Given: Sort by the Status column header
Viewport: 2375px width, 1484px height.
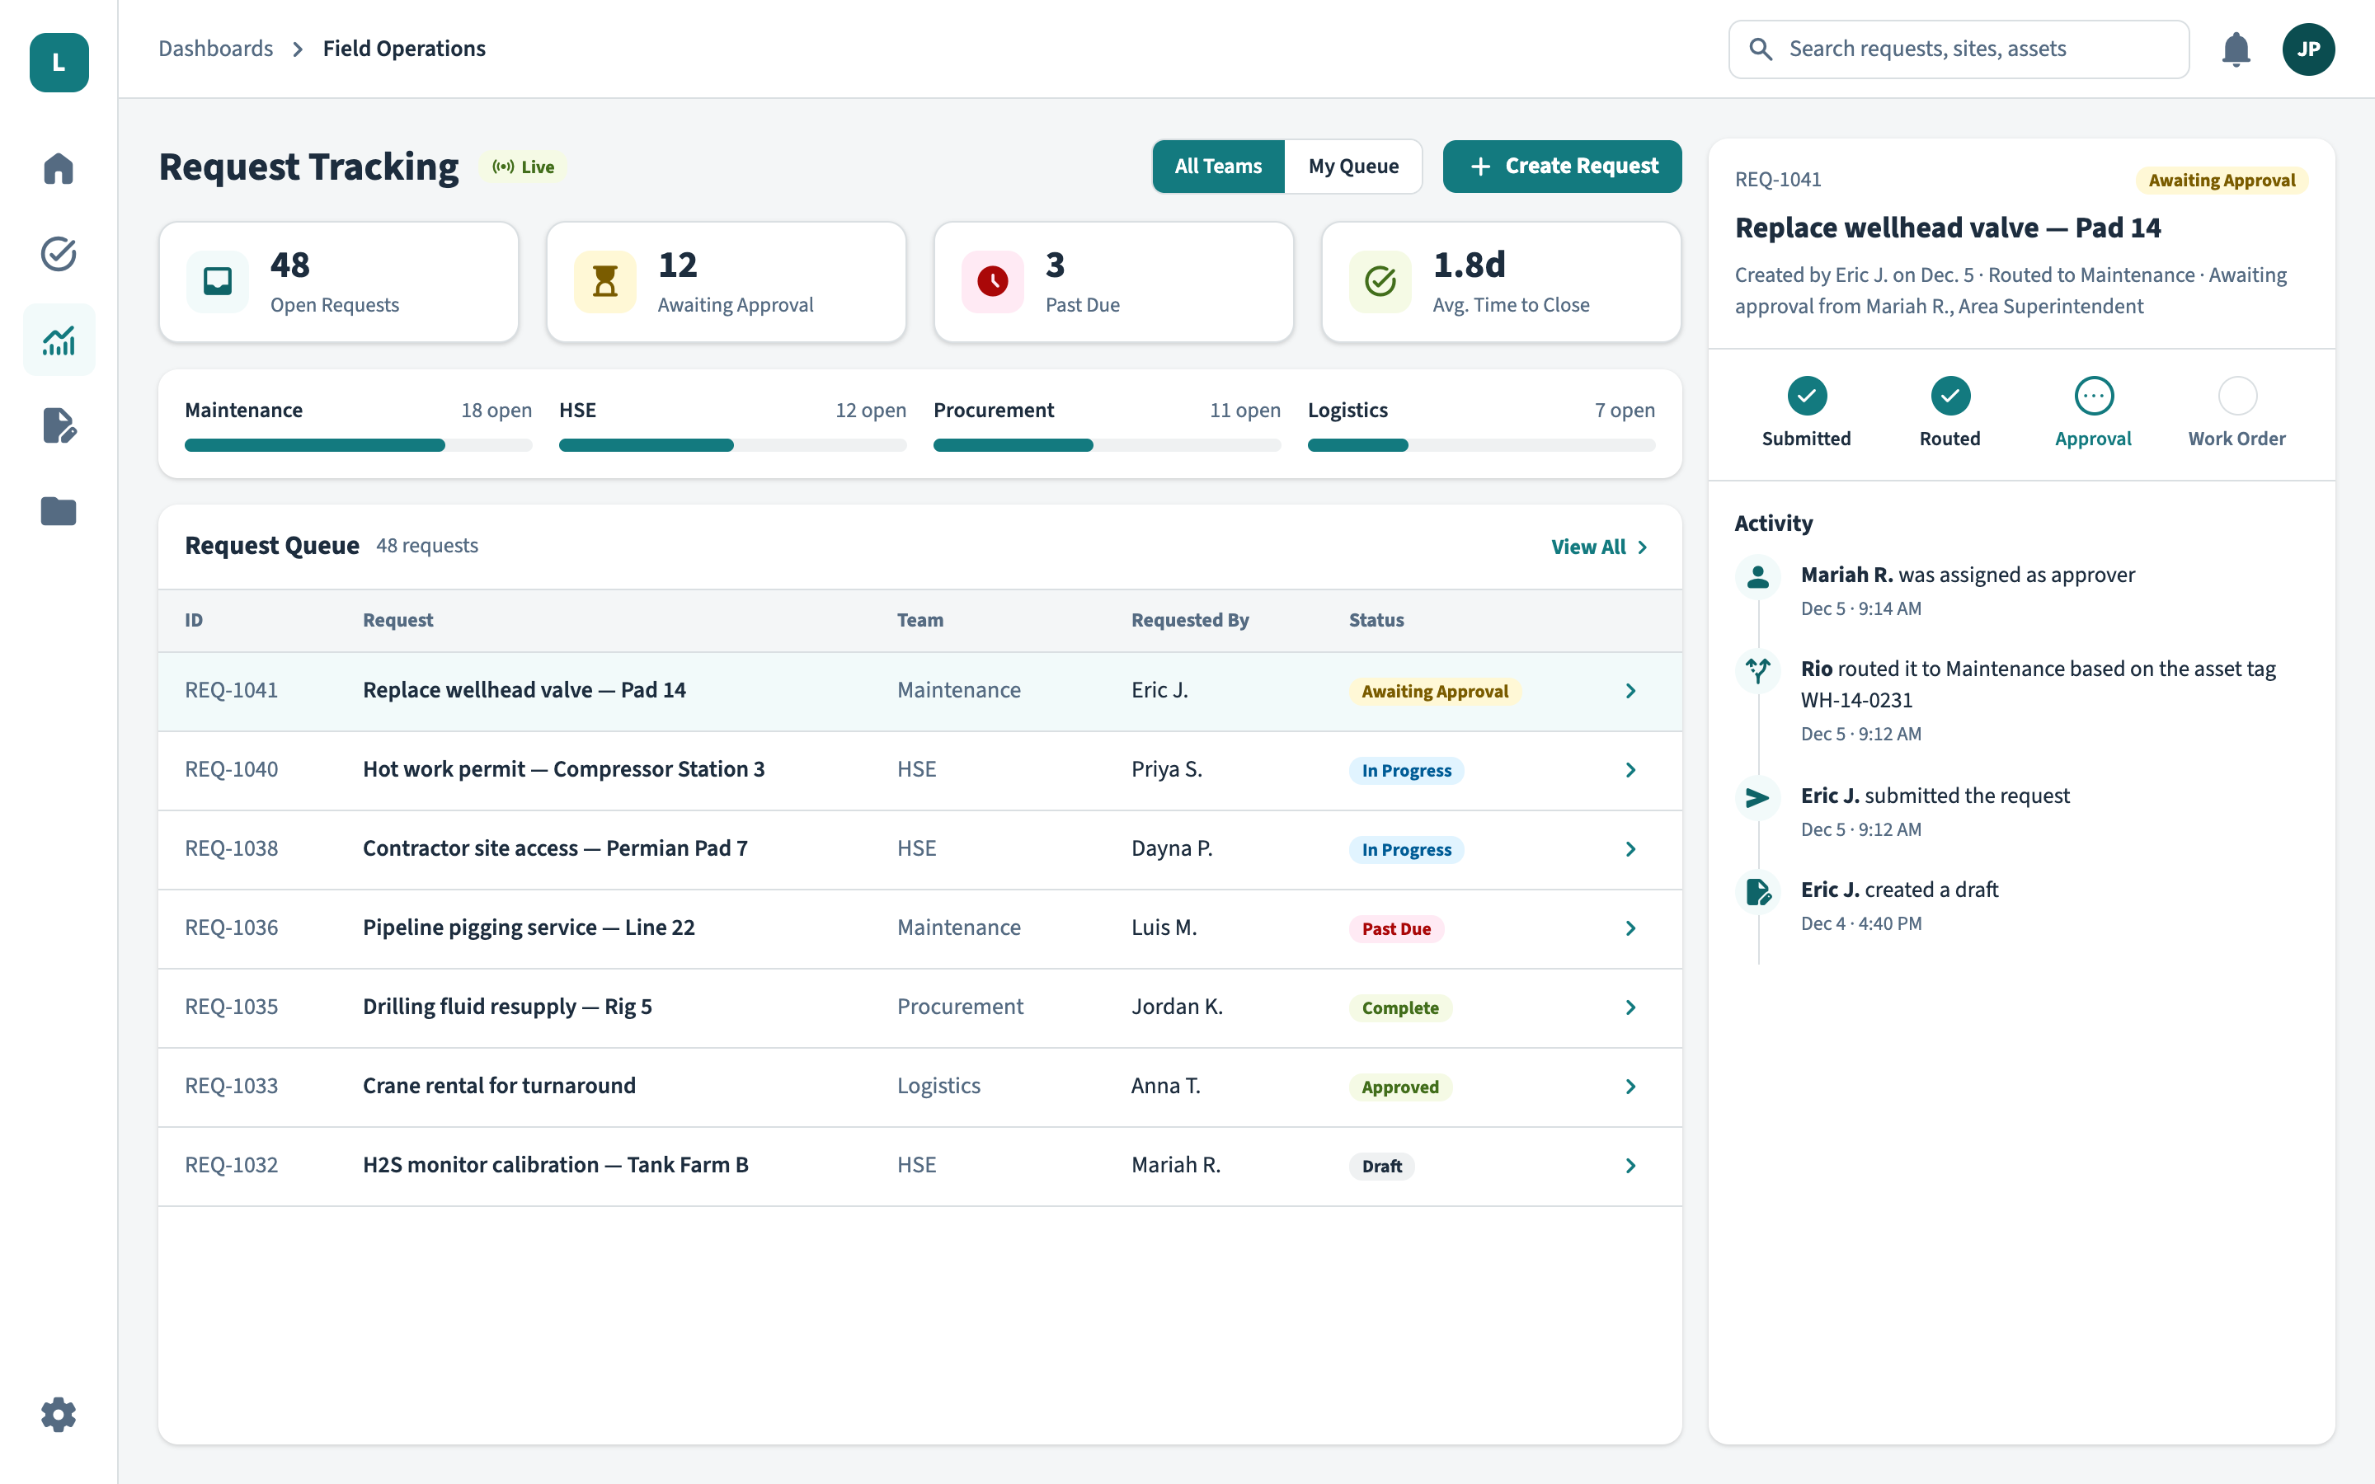Looking at the screenshot, I should coord(1376,620).
